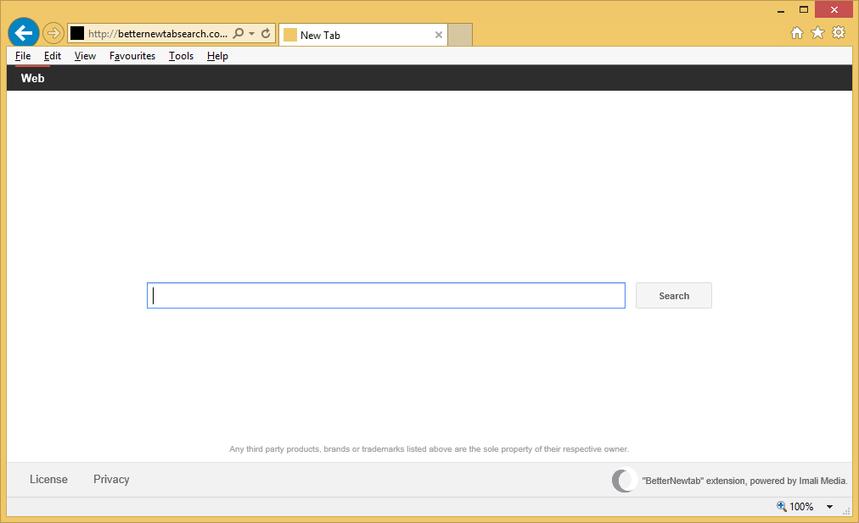Click inside the page search text field
This screenshot has width=859, height=523.
(x=386, y=296)
